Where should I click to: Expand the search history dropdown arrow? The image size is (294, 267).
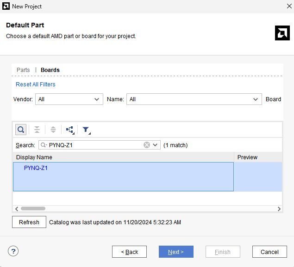pyautogui.click(x=156, y=145)
